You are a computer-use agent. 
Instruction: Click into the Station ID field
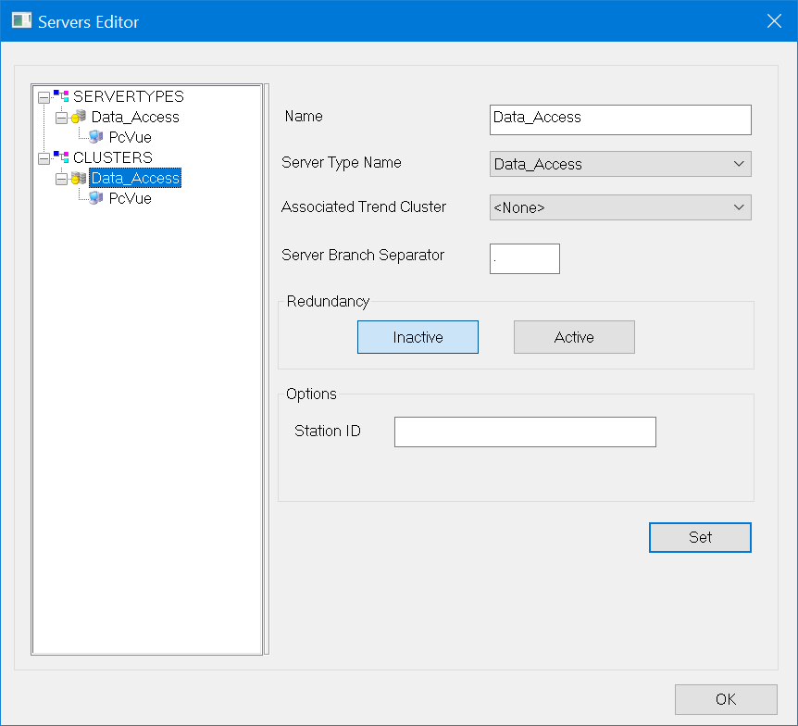click(525, 432)
